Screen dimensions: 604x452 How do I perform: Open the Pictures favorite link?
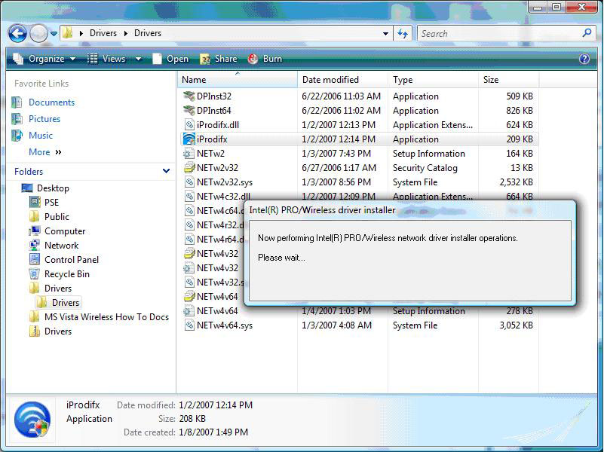tap(44, 119)
